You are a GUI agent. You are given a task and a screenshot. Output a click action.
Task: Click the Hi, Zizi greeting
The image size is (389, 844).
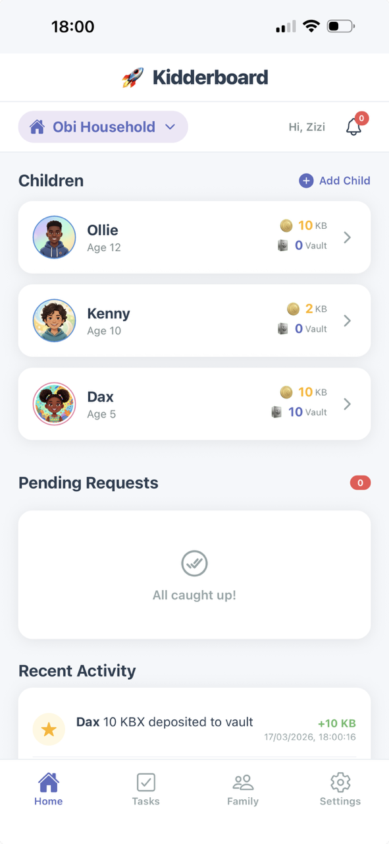click(x=307, y=127)
